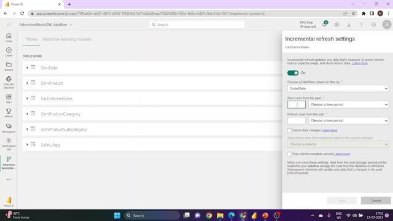Turn off the incremental refresh toggle
Screen dimensions: 393x221
pyautogui.click(x=293, y=73)
